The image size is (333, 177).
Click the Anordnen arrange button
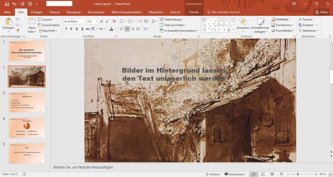click(243, 26)
